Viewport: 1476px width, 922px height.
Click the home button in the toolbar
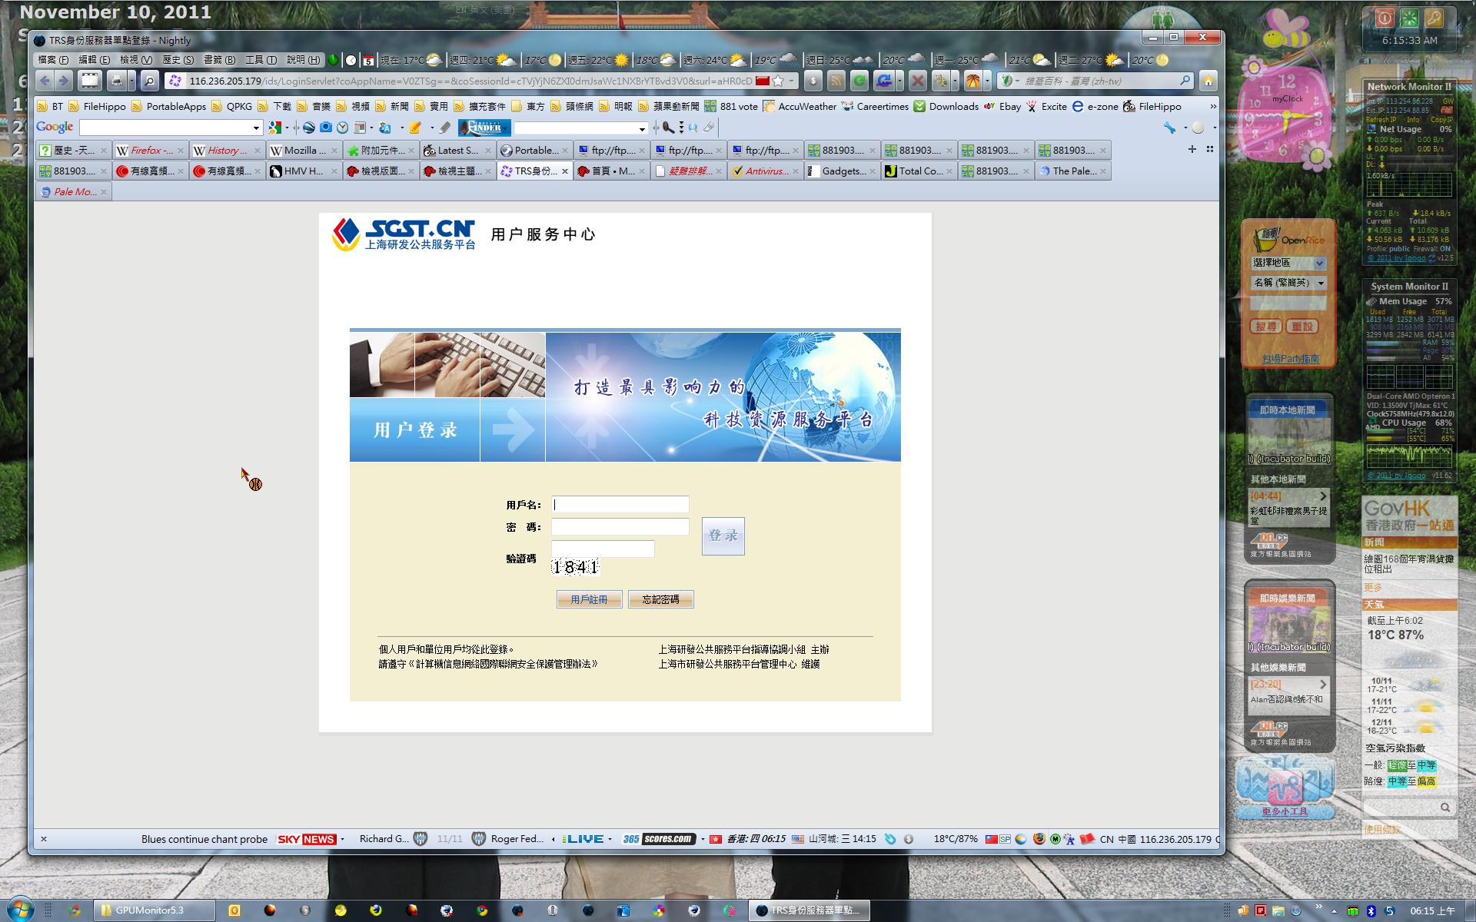tap(1208, 81)
